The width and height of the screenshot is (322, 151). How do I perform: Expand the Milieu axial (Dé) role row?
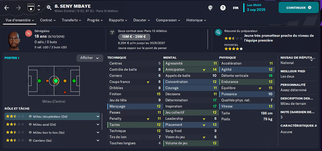click(x=52, y=125)
